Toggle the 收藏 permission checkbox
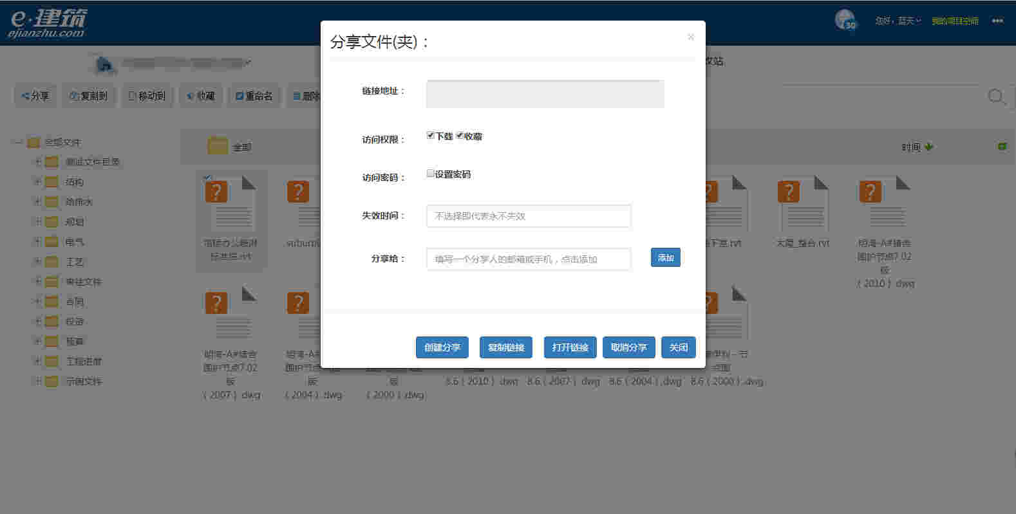The height and width of the screenshot is (514, 1016). coord(460,135)
